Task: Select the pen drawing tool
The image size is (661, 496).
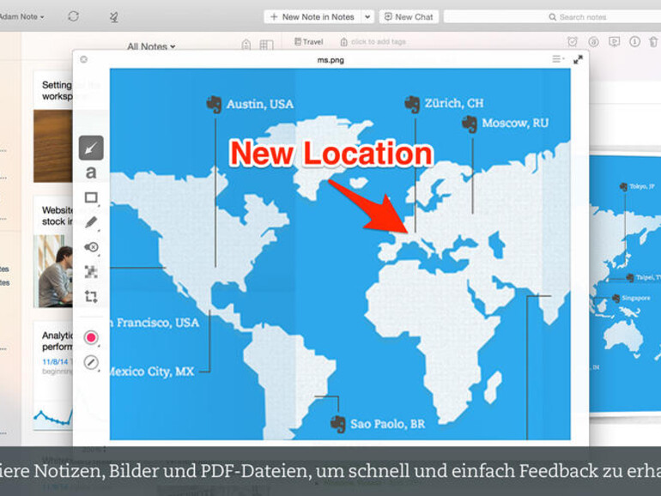Action: 91,222
